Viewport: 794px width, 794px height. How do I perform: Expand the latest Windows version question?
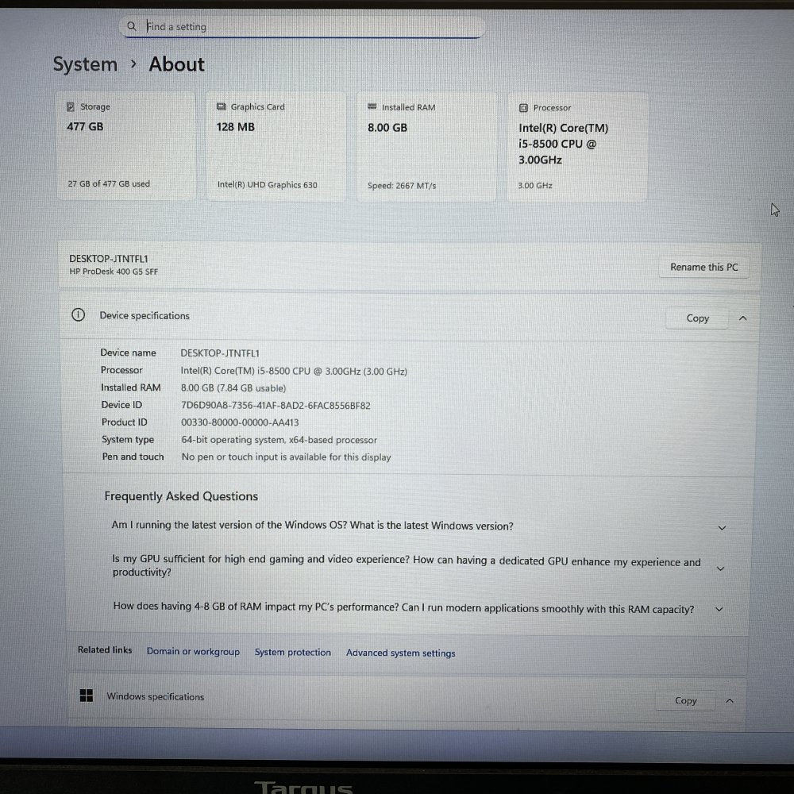[x=722, y=528]
